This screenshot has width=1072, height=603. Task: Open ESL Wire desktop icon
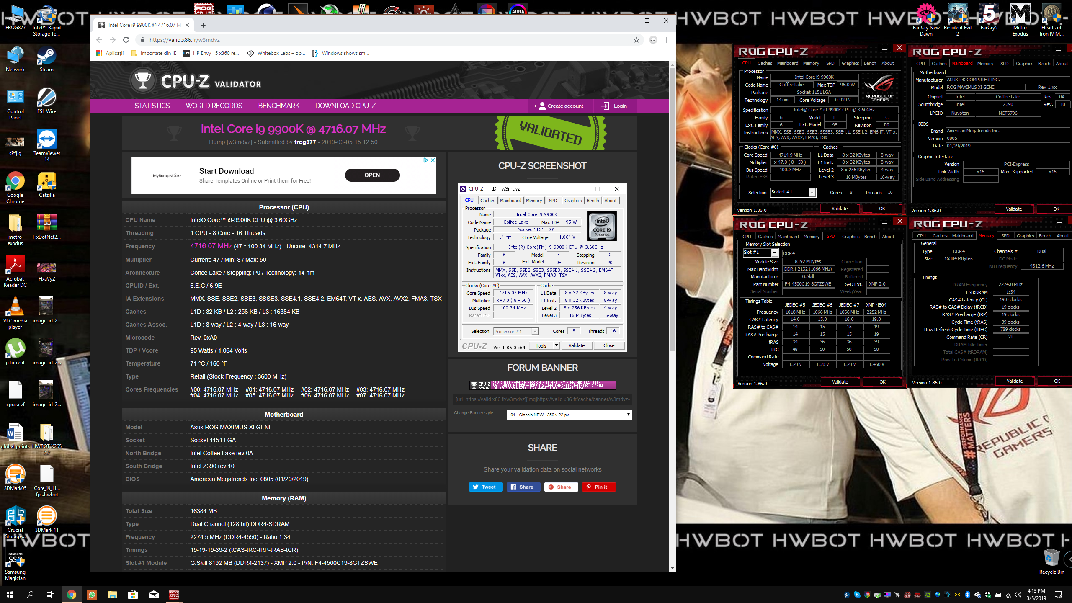click(x=46, y=101)
